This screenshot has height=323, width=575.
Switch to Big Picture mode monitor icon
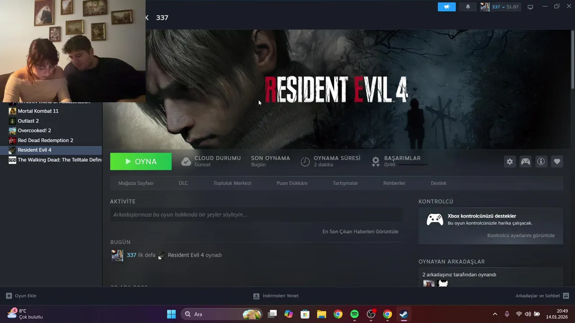pyautogui.click(x=530, y=7)
